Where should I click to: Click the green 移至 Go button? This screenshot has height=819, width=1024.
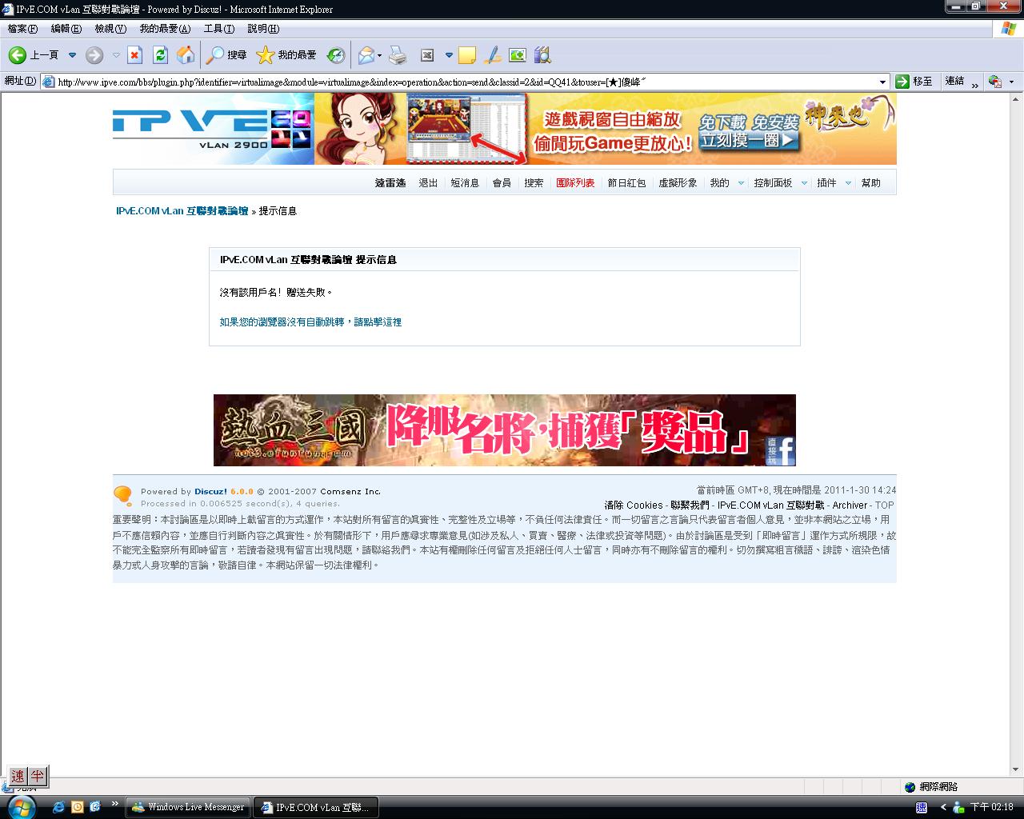click(x=914, y=82)
